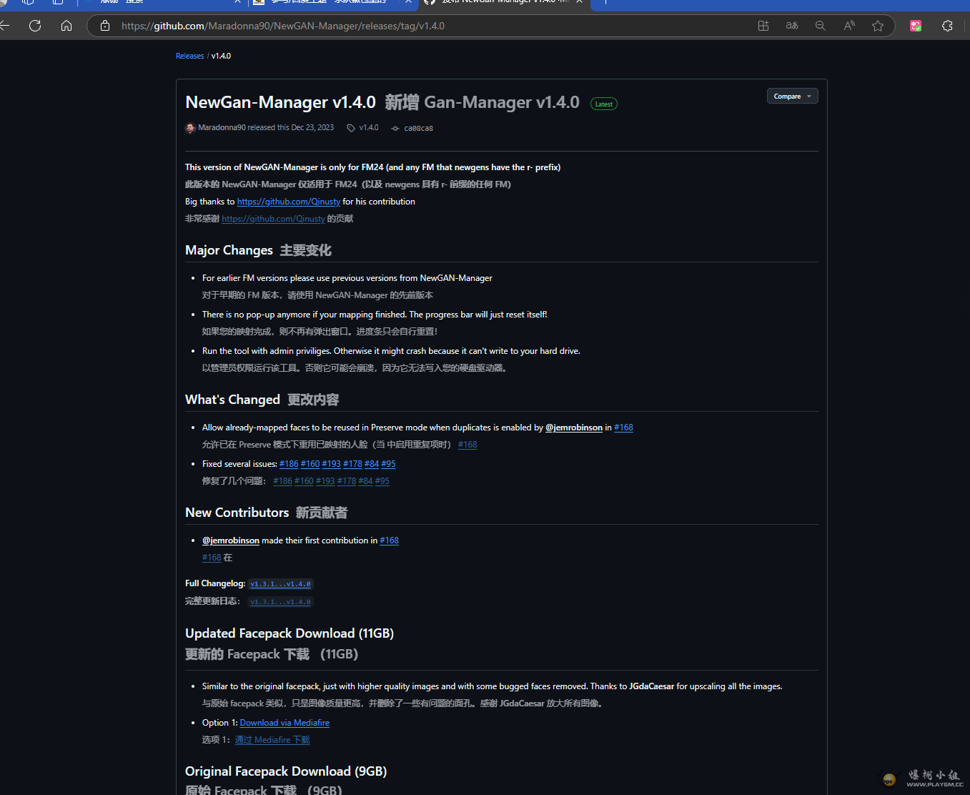Screen dimensions: 970x795
Task: Open issue #186 in 修复了几个问题 line
Action: [282, 481]
